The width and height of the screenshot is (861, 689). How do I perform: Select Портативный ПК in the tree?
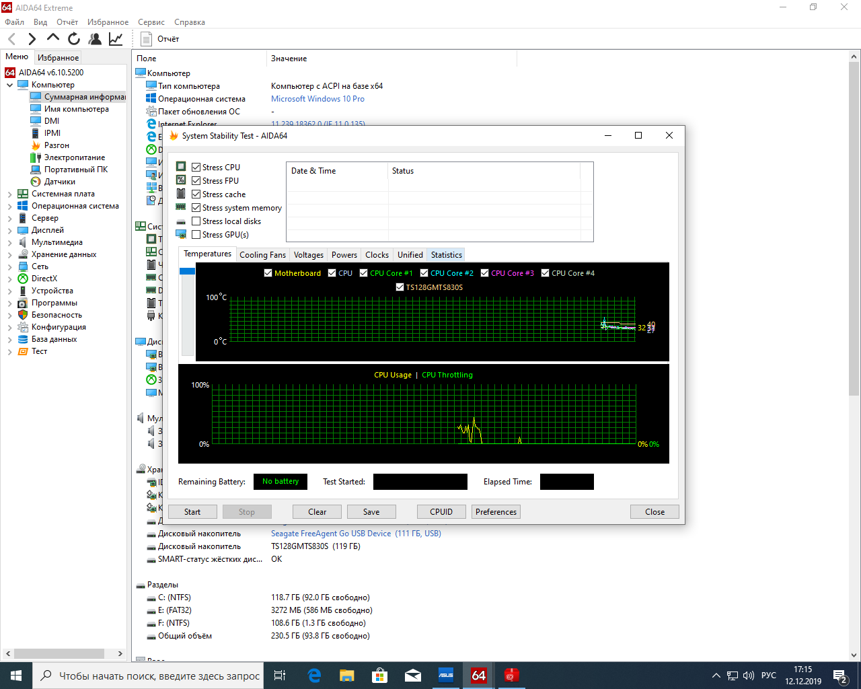(75, 170)
